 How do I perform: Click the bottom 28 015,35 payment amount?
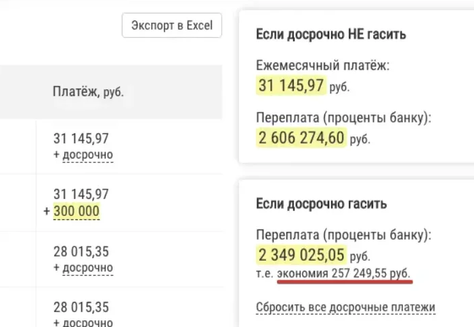[81, 307]
